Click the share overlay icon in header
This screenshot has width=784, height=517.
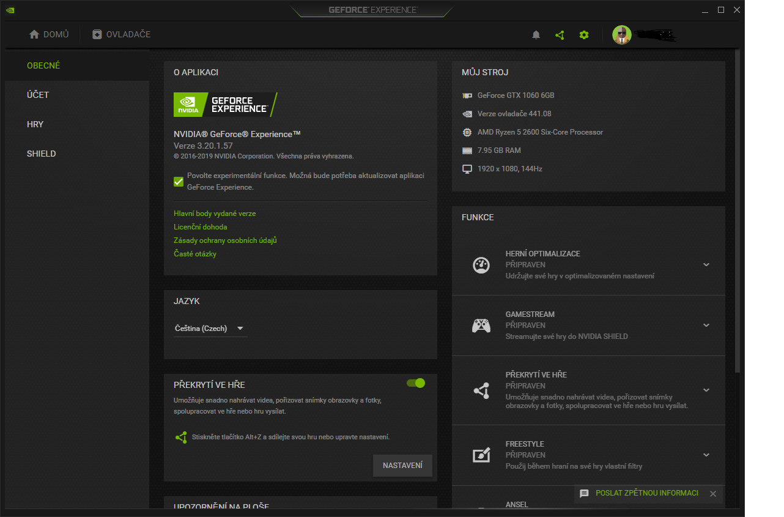pos(560,35)
